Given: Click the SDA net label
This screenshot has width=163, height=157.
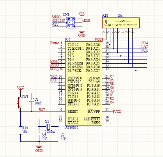Looking at the screenshot, I should [x=145, y=43].
